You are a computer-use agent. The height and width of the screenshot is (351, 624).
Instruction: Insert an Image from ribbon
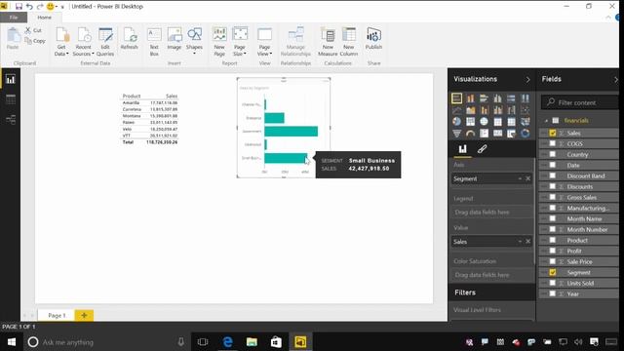tap(175, 39)
